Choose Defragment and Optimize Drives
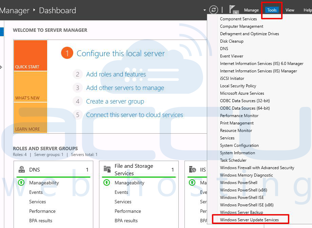 pyautogui.click(x=250, y=34)
